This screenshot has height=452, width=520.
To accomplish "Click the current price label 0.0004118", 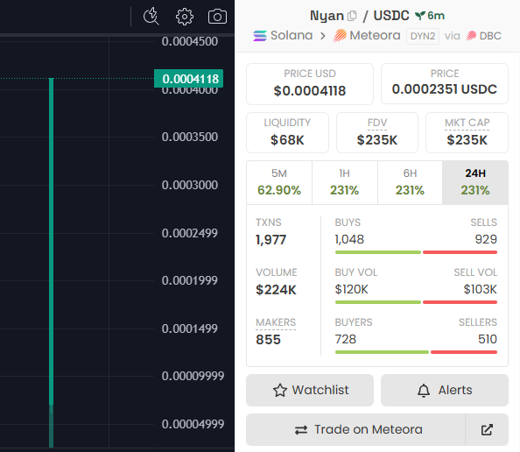I will [189, 79].
